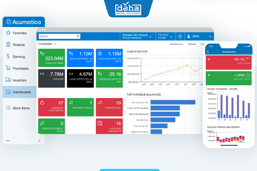Open the 7.78M Open AR tile
The height and width of the screenshot is (171, 257).
[51, 78]
